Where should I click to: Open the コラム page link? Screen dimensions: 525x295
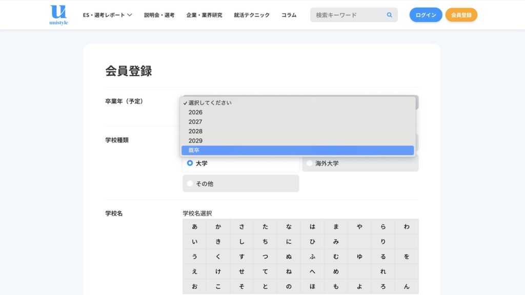pyautogui.click(x=289, y=15)
